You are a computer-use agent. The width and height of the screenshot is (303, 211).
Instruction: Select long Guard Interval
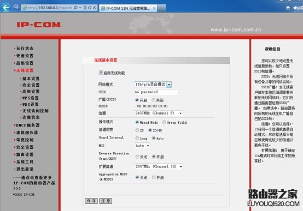click(137, 138)
